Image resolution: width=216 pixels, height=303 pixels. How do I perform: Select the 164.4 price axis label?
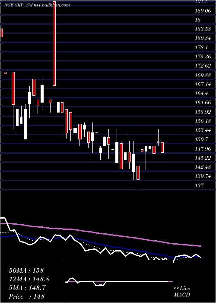point(201,93)
